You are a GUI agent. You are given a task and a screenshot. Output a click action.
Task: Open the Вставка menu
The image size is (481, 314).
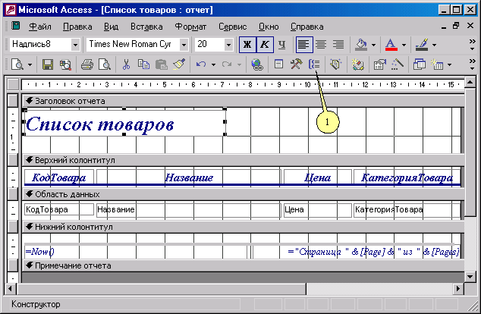(146, 27)
